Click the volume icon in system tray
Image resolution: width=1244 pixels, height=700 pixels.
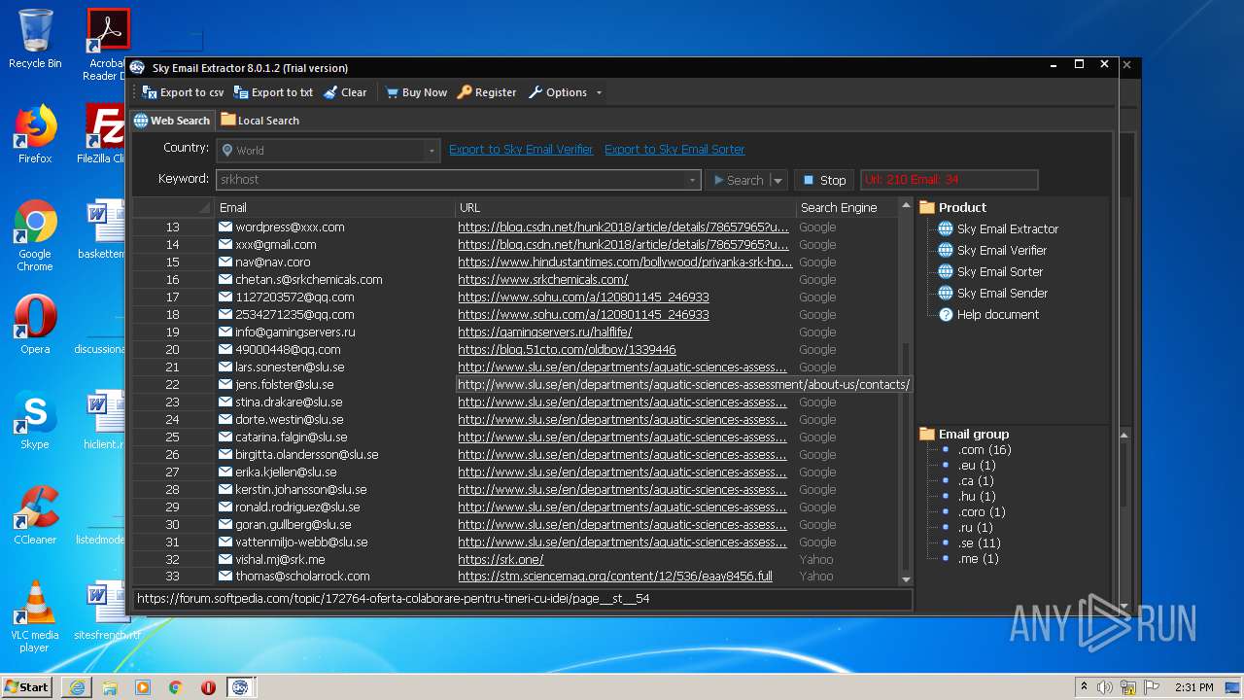pyautogui.click(x=1104, y=686)
